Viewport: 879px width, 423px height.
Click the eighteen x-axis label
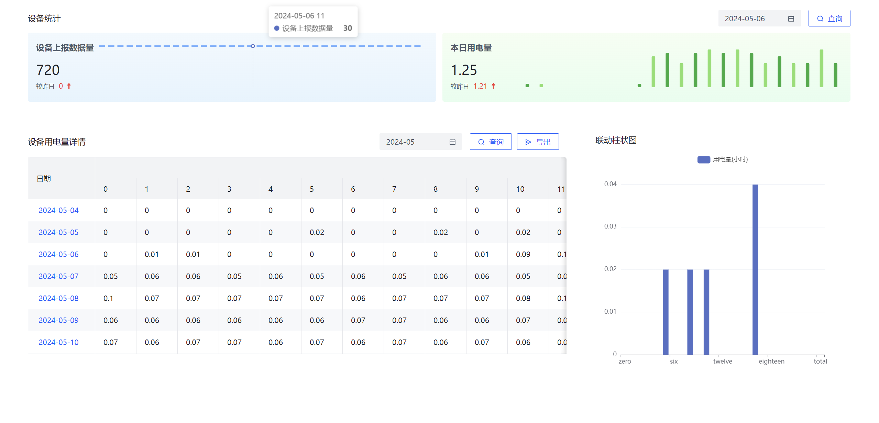(771, 361)
